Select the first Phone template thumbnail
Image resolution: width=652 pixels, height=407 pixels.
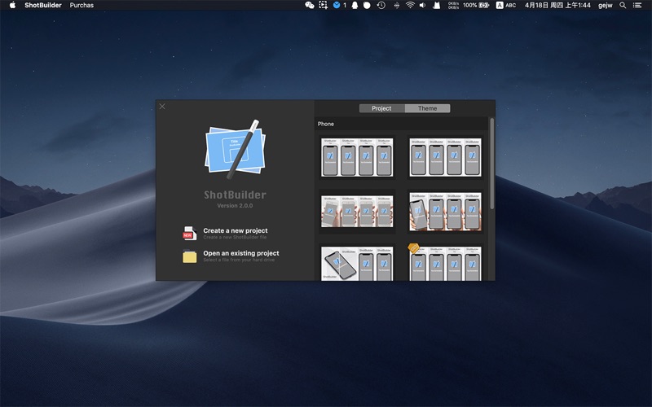tap(357, 157)
